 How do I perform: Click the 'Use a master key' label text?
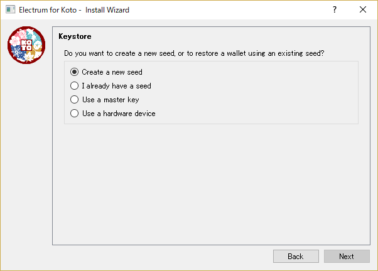[x=111, y=100]
